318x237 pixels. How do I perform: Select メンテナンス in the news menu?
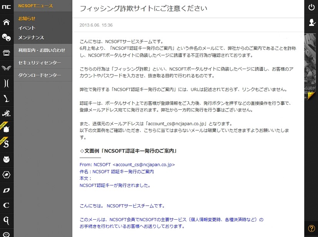[31, 37]
